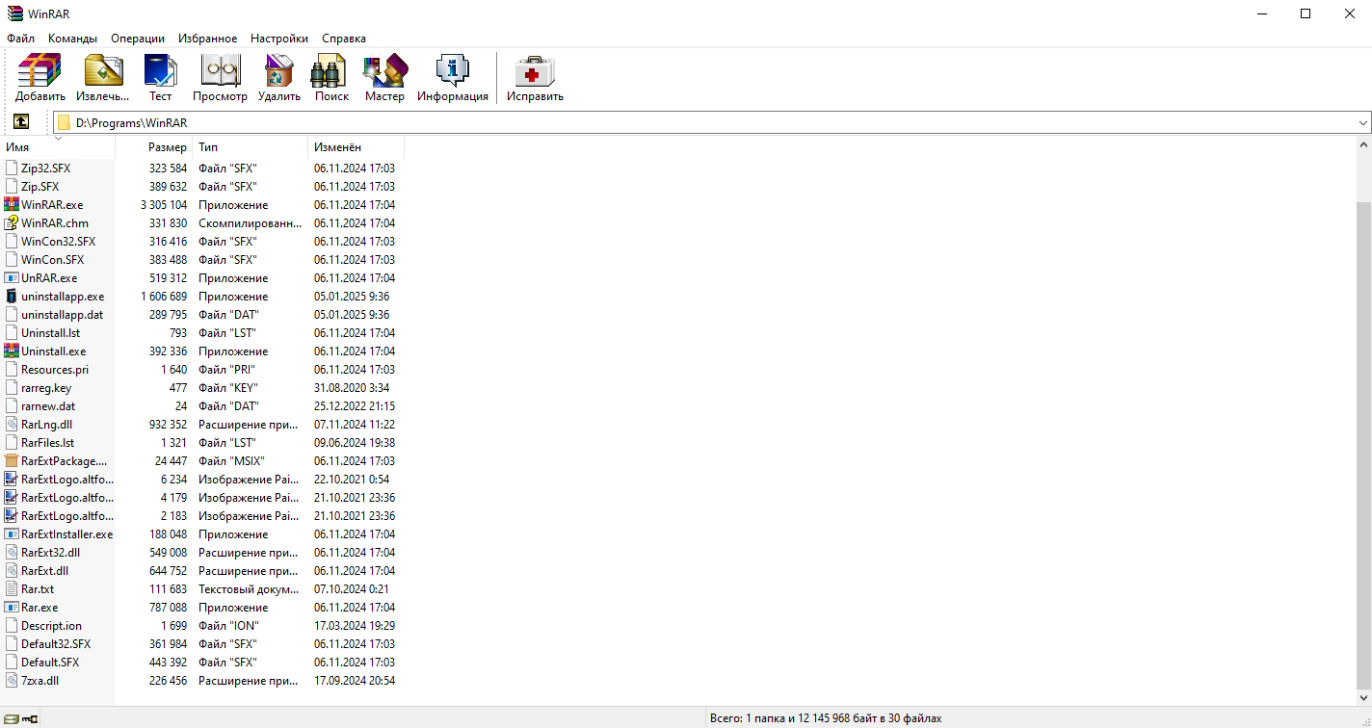Select the Zip32.SFX file
Image resolution: width=1372 pixels, height=728 pixels.
pos(45,169)
